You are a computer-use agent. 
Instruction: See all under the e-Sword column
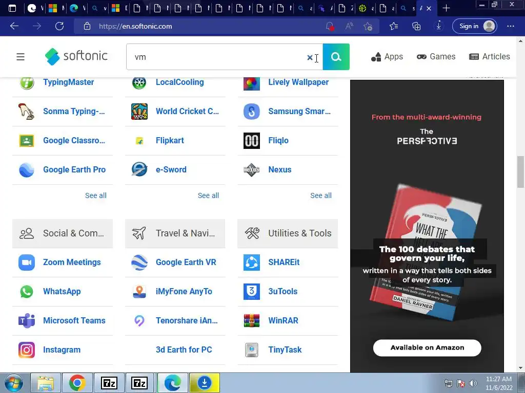[x=208, y=195]
